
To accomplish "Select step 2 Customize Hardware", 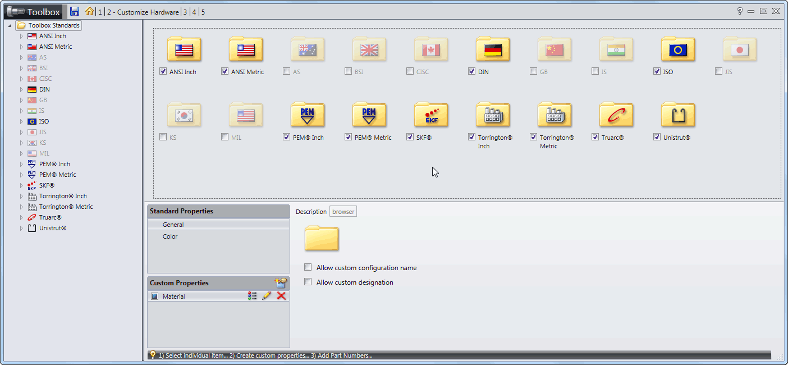I will pyautogui.click(x=143, y=12).
